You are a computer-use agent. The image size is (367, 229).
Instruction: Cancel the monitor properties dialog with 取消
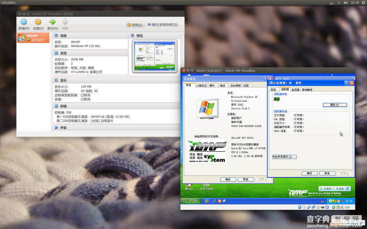tap(327, 174)
